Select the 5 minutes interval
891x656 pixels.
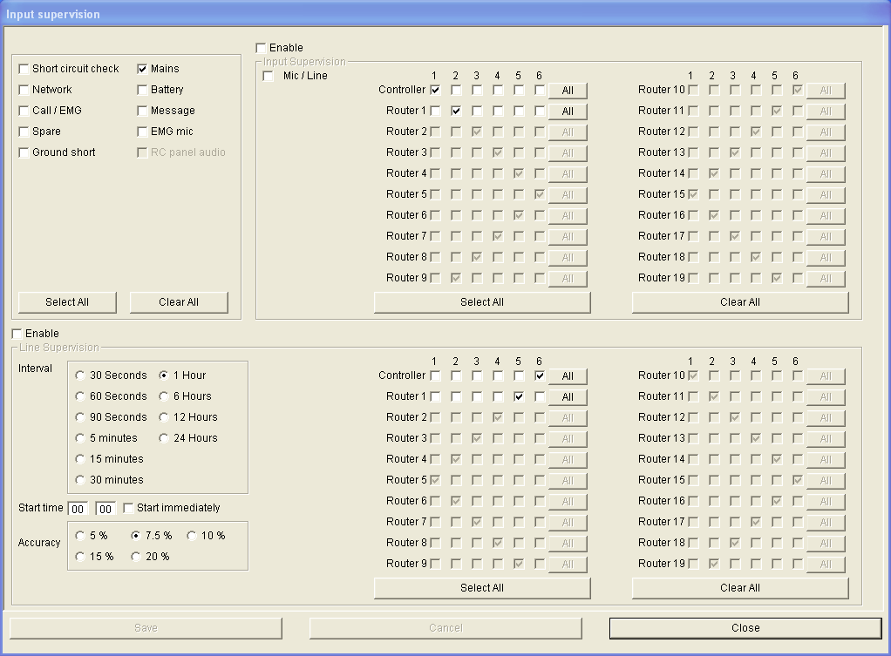pos(80,438)
